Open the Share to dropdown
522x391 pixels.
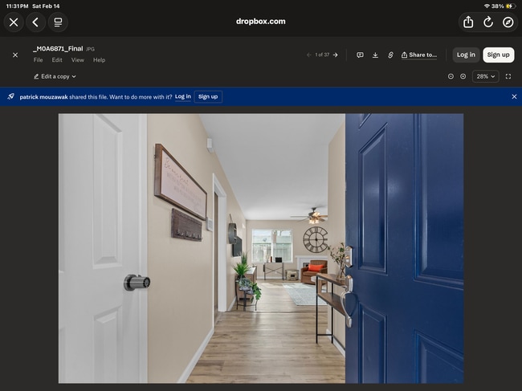pos(419,55)
